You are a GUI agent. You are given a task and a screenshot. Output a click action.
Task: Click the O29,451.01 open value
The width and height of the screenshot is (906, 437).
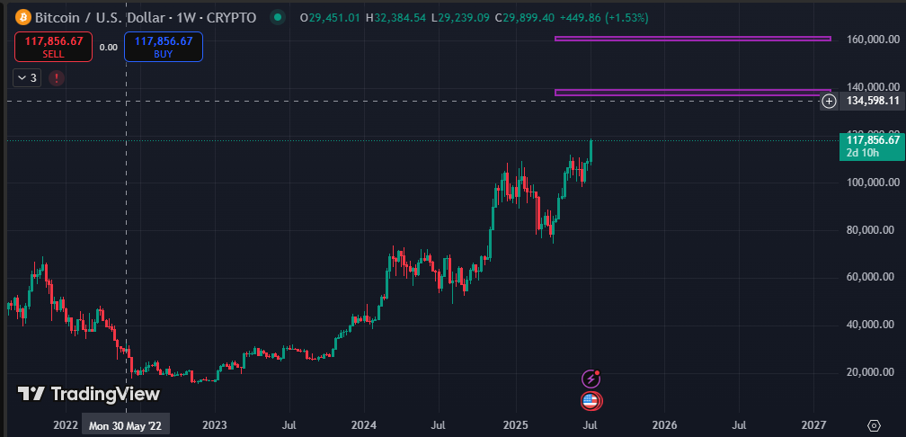(332, 18)
